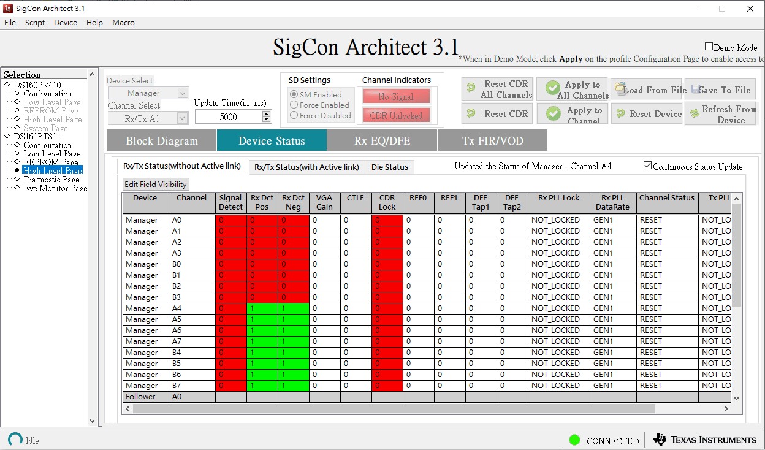Click the CDR Unlocked channel indicator
This screenshot has width=765, height=450.
tap(396, 115)
